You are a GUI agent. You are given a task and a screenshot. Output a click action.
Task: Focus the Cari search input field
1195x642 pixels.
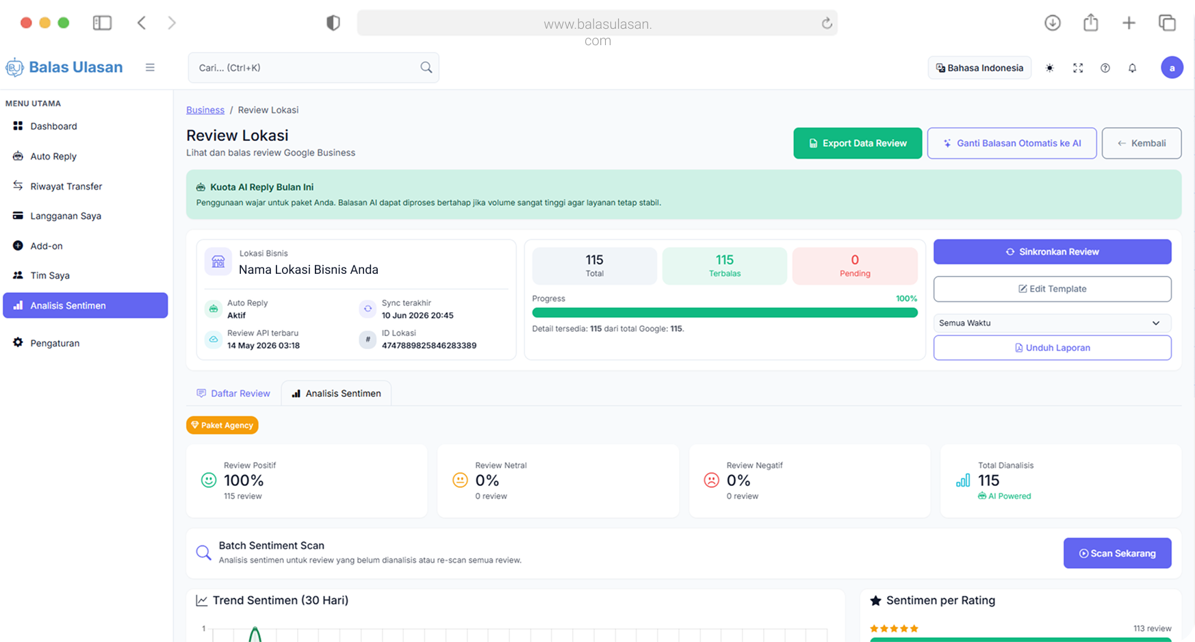[313, 68]
